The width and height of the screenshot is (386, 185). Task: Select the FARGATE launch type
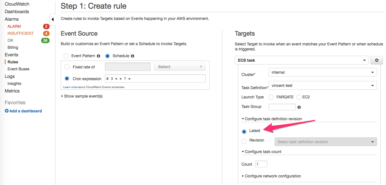tap(271, 97)
